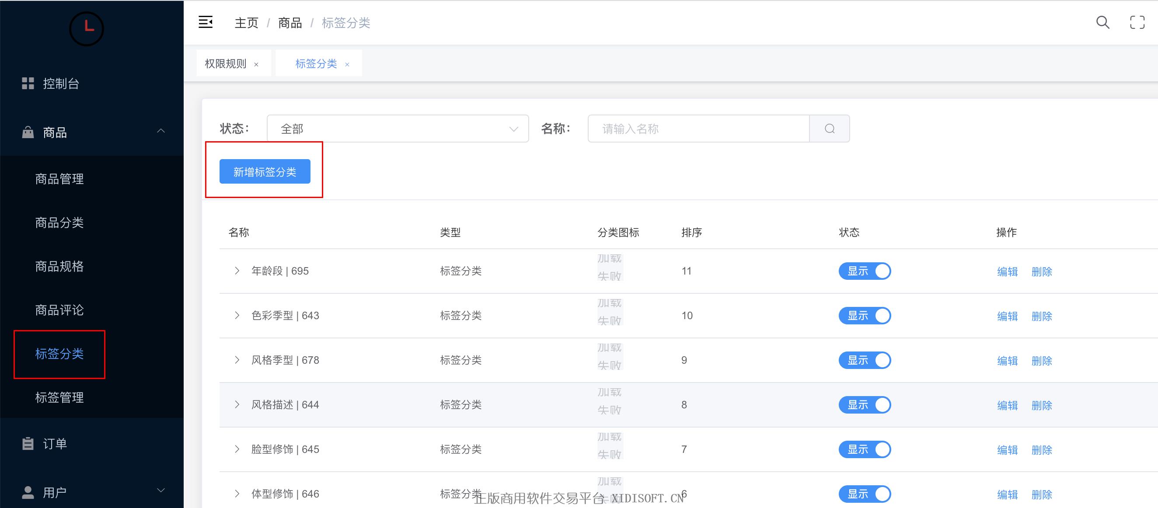Click the name search magnifier button

pyautogui.click(x=830, y=129)
